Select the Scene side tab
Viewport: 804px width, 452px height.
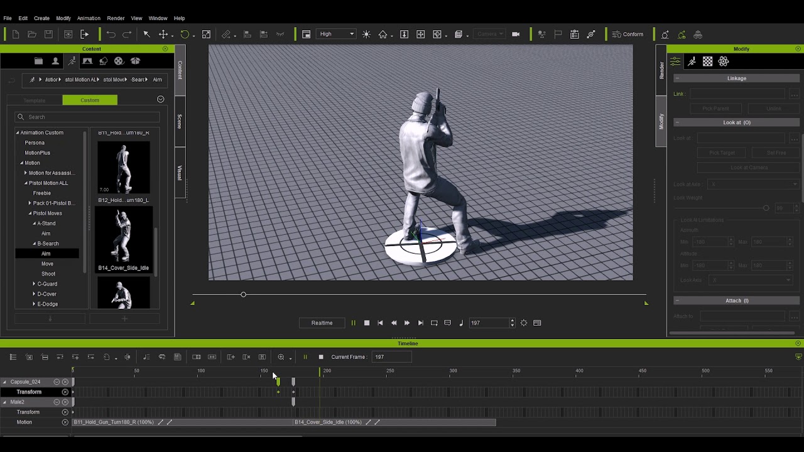[x=180, y=121]
